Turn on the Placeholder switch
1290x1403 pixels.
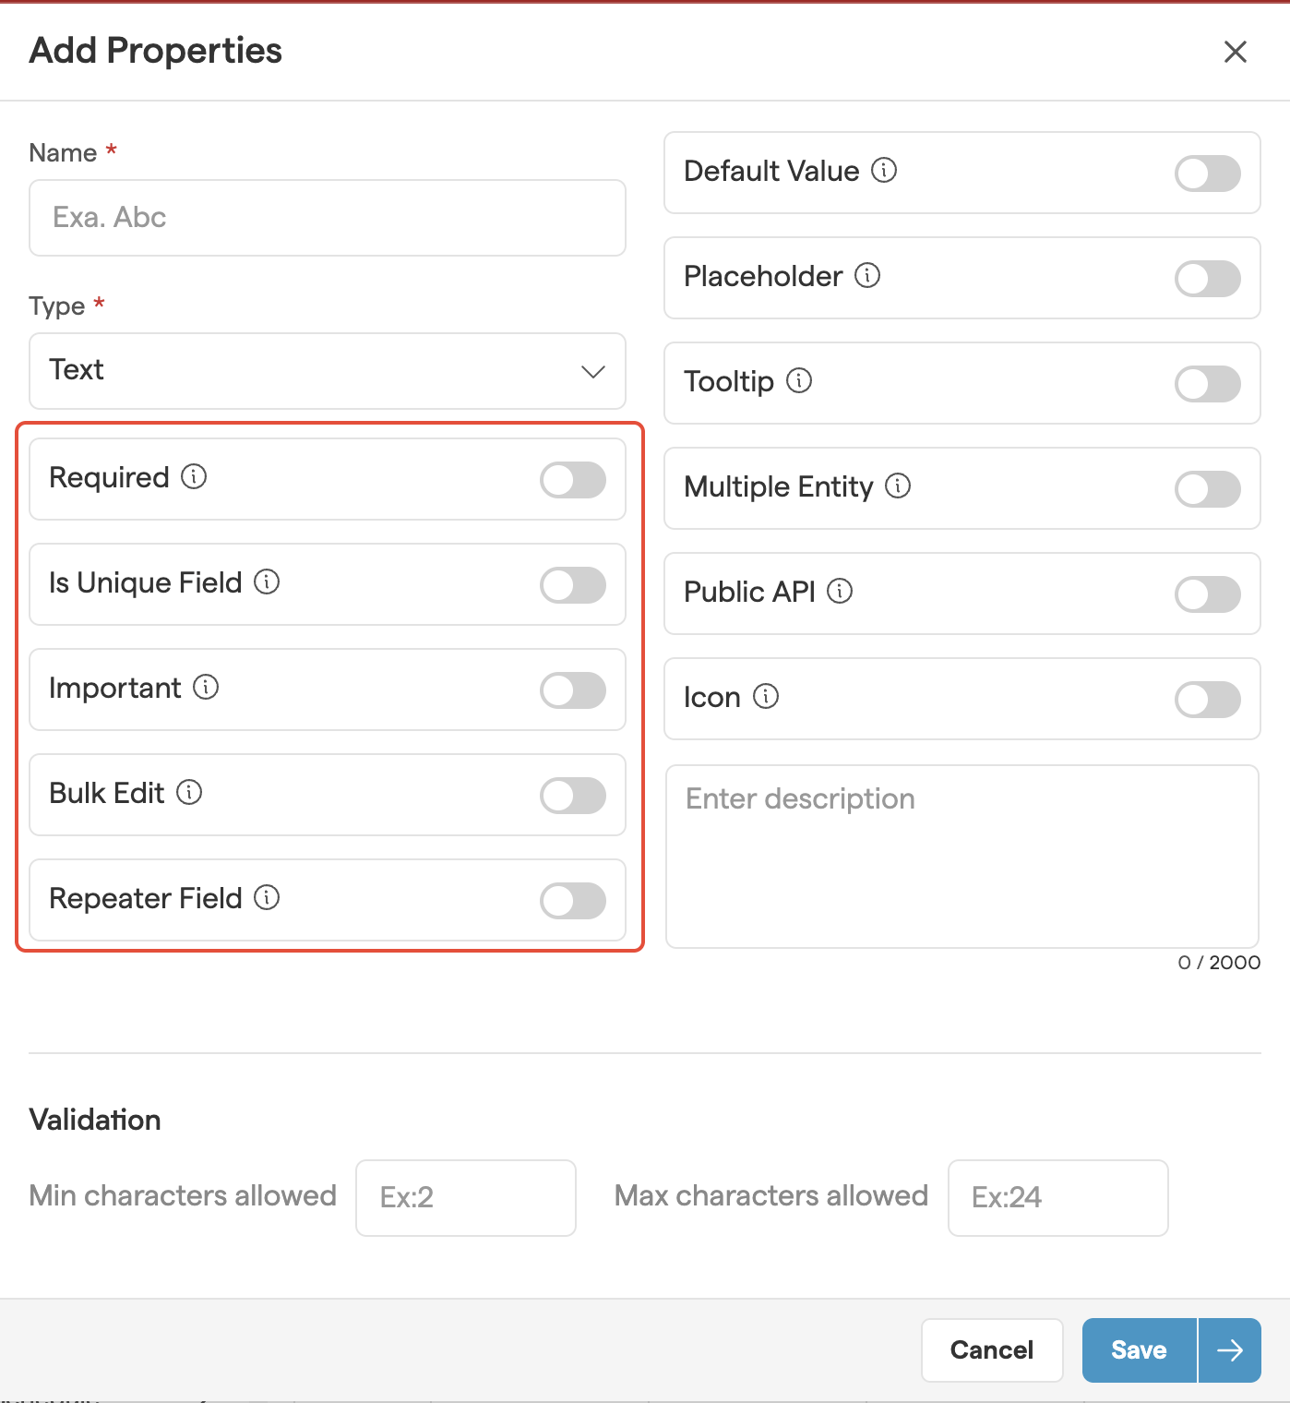coord(1207,279)
